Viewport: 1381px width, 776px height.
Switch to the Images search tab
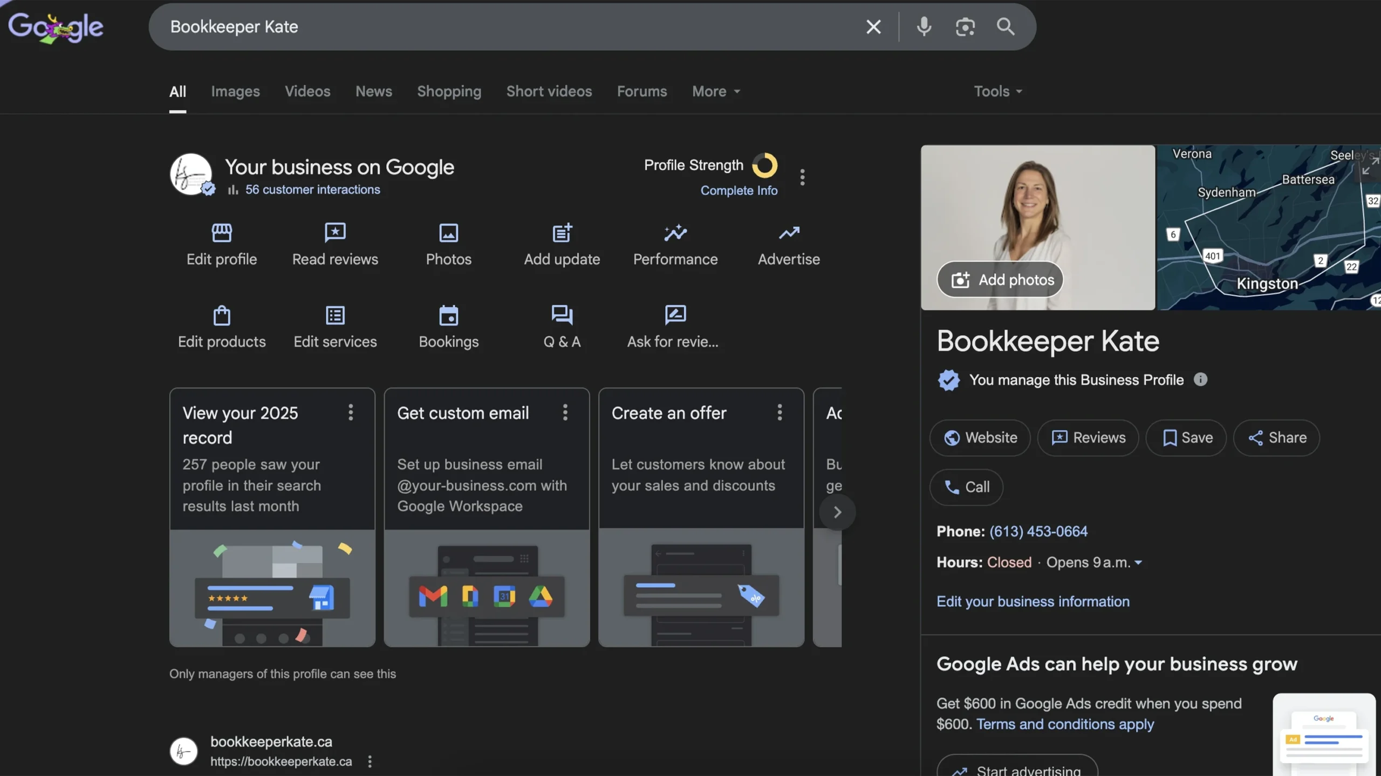pyautogui.click(x=235, y=91)
